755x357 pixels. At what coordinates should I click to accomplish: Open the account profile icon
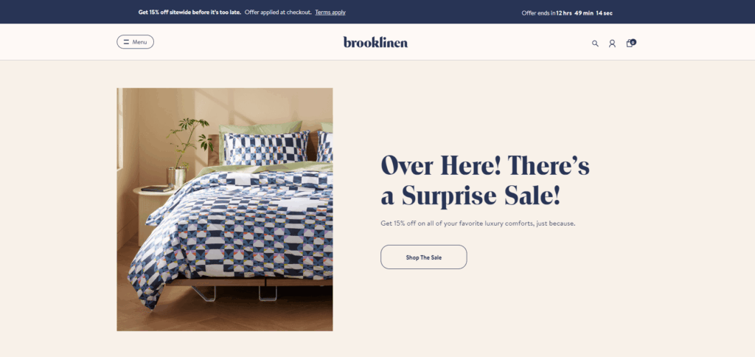click(612, 44)
